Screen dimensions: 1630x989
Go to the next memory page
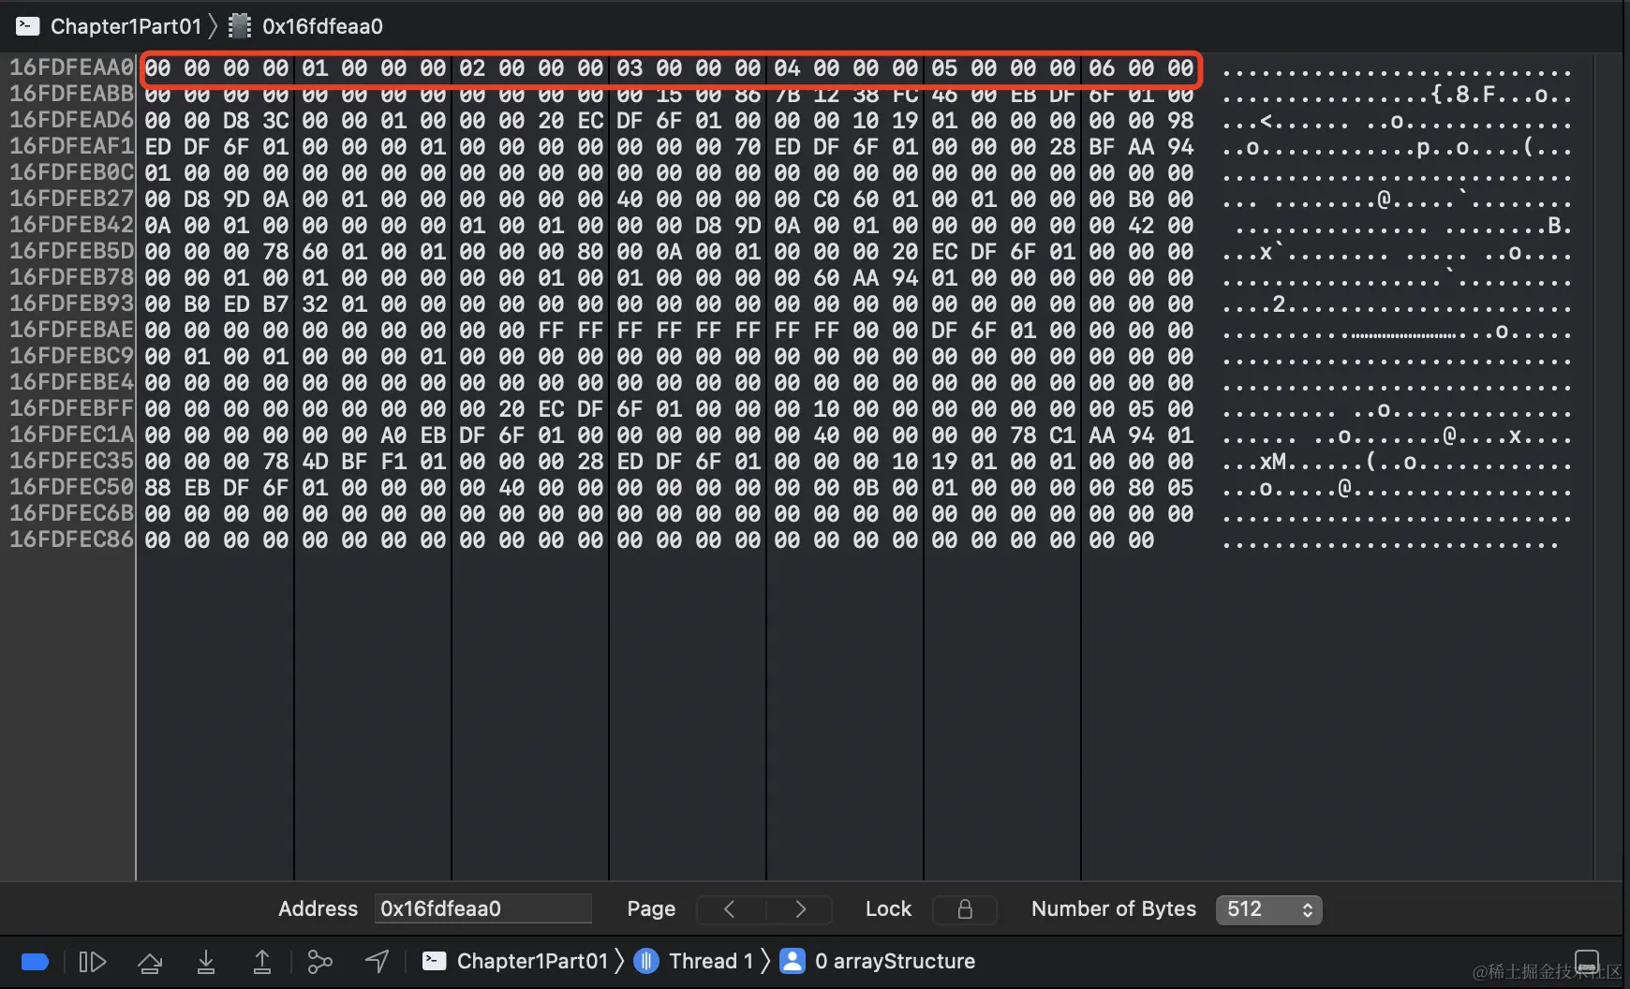coord(800,909)
